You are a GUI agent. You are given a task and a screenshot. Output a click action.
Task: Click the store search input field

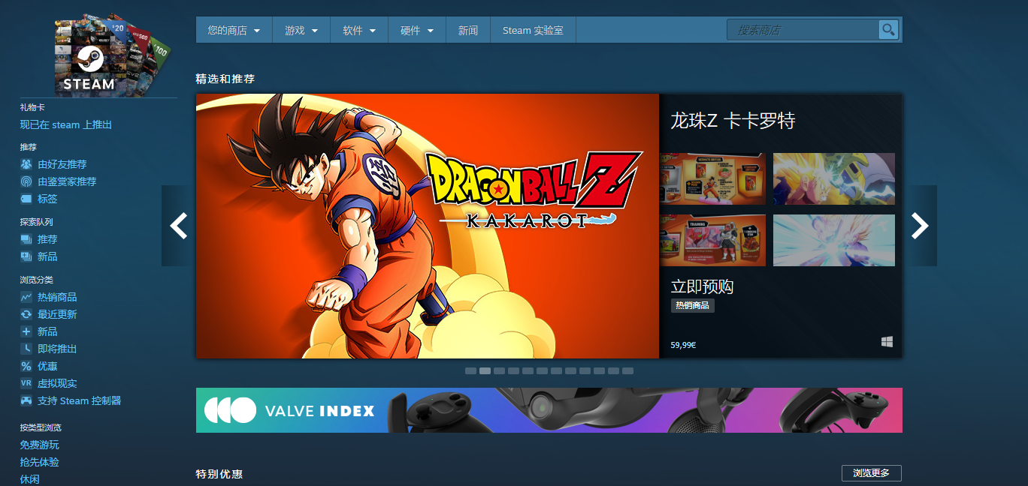coord(803,30)
